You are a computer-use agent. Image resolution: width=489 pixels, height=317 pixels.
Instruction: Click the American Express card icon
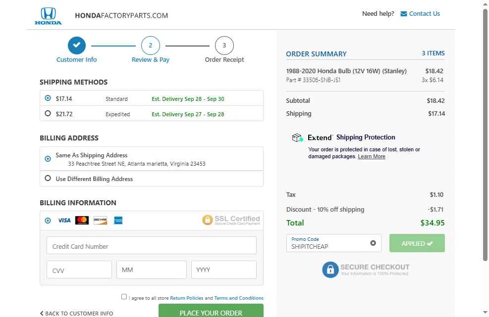118,221
